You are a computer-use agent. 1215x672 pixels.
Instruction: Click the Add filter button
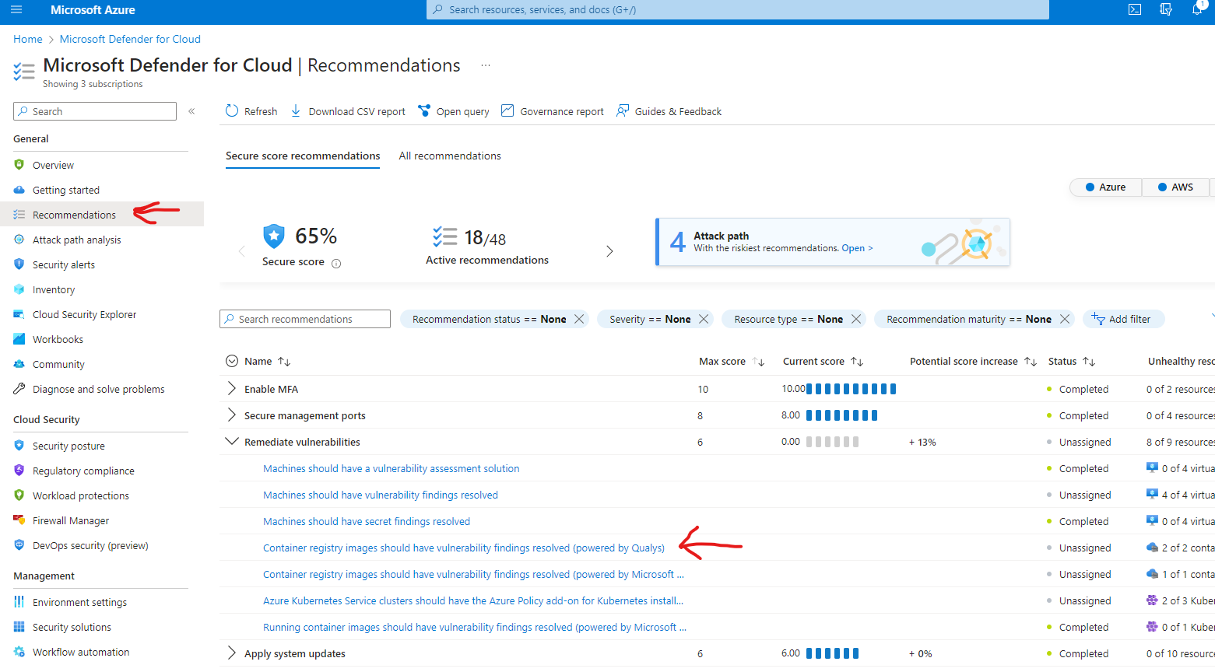(1122, 319)
